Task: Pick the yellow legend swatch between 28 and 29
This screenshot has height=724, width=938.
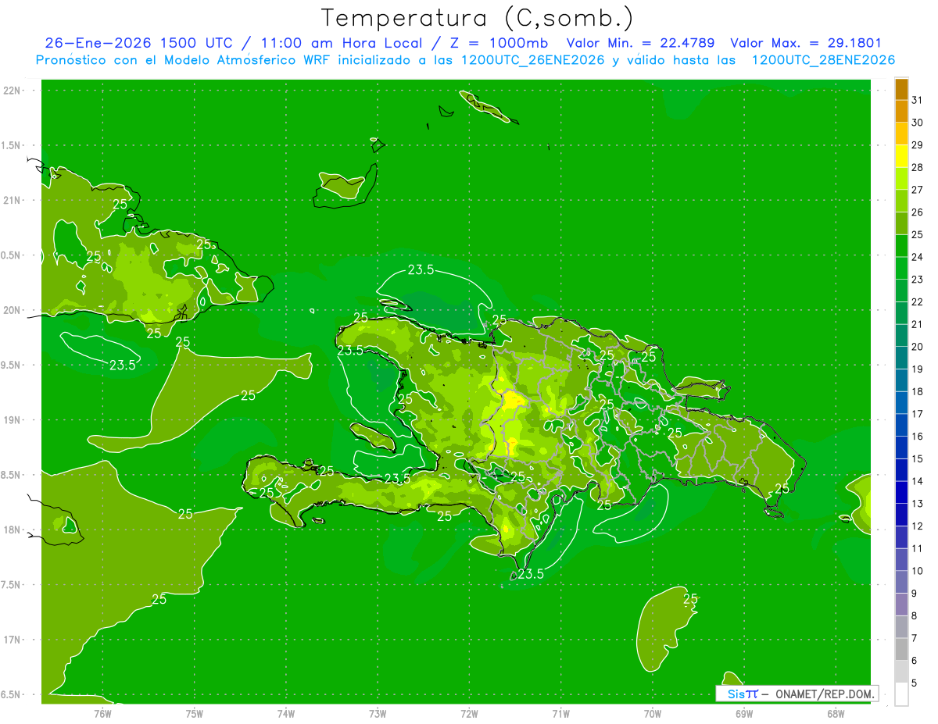Action: [901, 156]
